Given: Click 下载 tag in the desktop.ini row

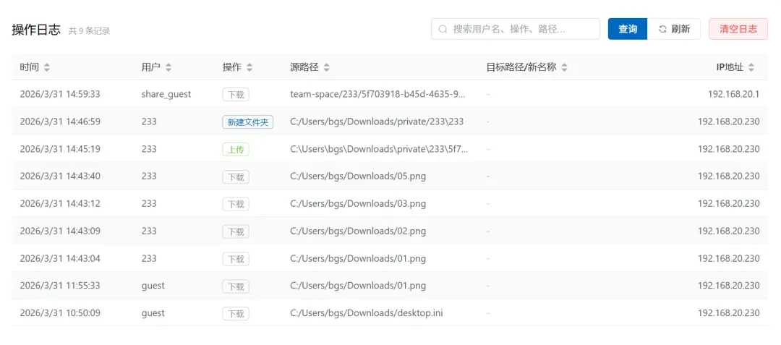Looking at the screenshot, I should pyautogui.click(x=236, y=314).
